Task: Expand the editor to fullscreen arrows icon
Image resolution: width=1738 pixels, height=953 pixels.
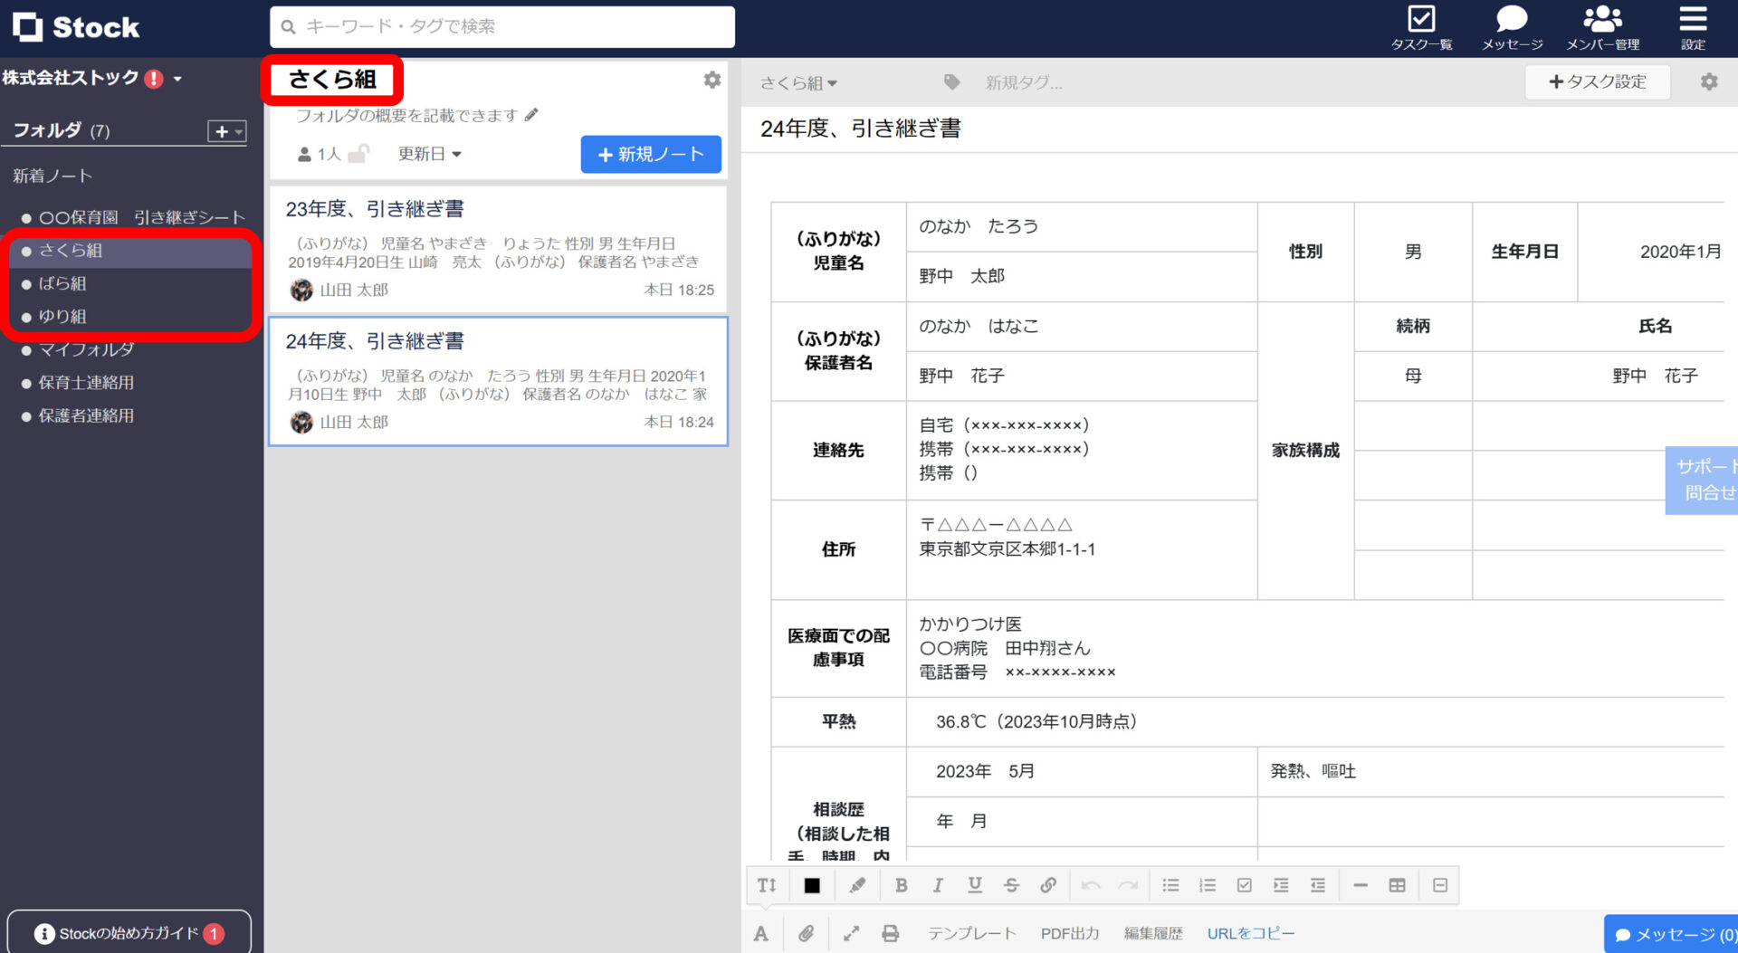Action: (x=849, y=932)
